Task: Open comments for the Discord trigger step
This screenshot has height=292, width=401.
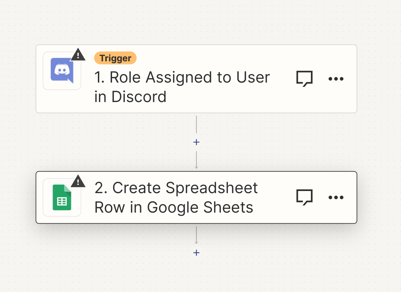Action: 304,78
